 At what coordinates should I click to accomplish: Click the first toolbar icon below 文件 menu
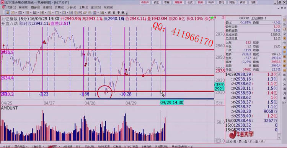tap(7, 13)
